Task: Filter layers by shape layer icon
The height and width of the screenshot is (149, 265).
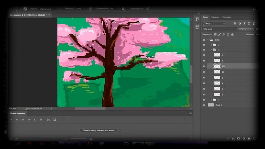Action: point(249,24)
